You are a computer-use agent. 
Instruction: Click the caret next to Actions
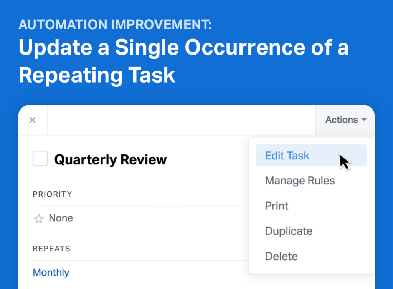[x=364, y=120]
